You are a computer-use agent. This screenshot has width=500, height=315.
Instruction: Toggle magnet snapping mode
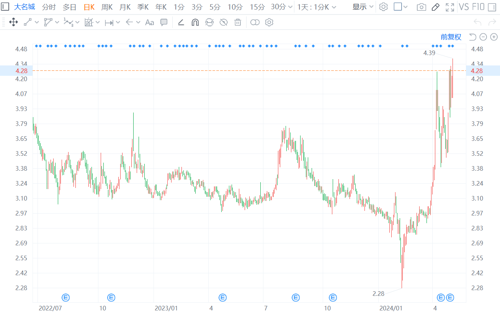point(195,22)
